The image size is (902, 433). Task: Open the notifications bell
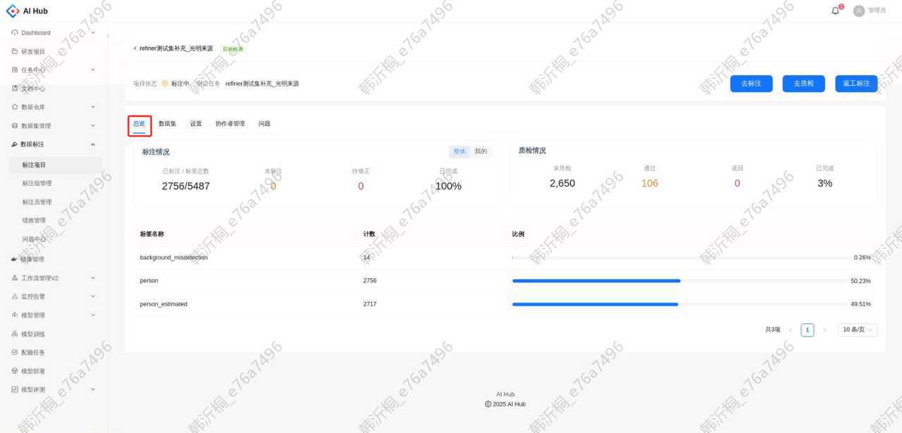click(834, 10)
